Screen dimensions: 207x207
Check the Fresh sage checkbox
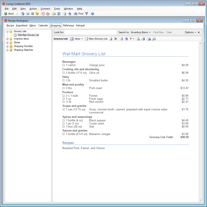click(x=64, y=99)
